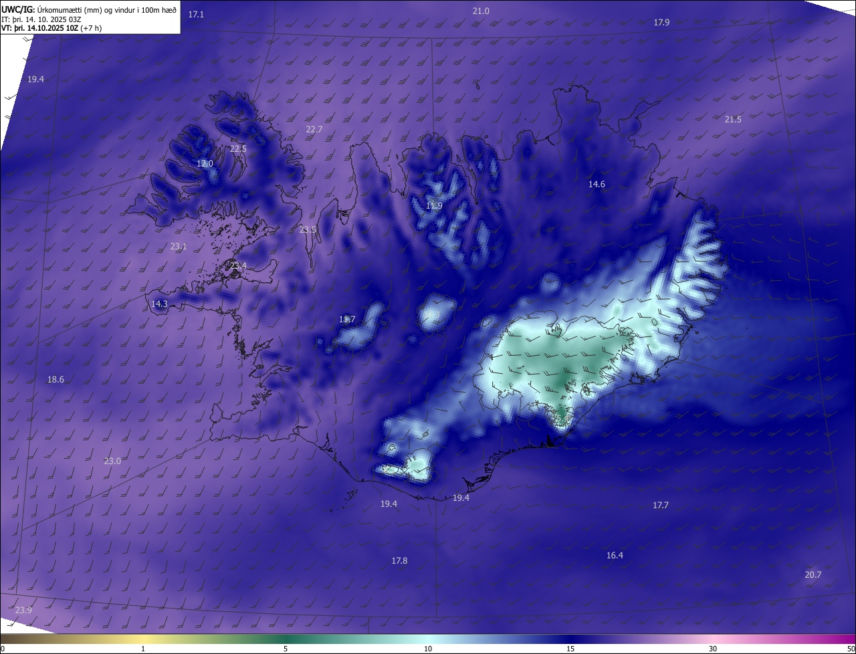Click the 30 tick on the color scale
This screenshot has height=654, width=856.
coord(713,649)
